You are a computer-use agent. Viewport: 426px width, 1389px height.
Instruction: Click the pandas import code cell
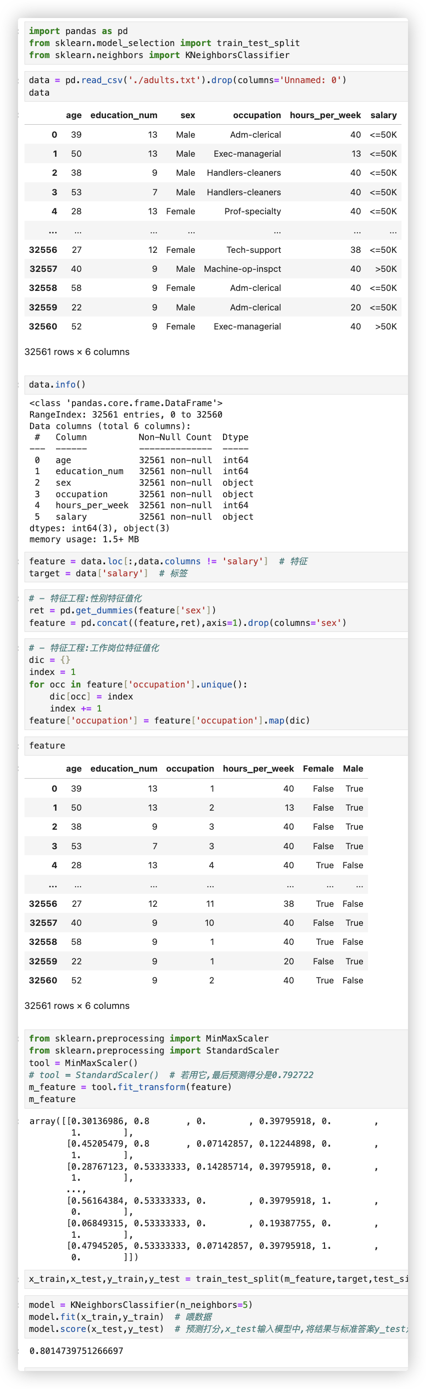pos(215,43)
